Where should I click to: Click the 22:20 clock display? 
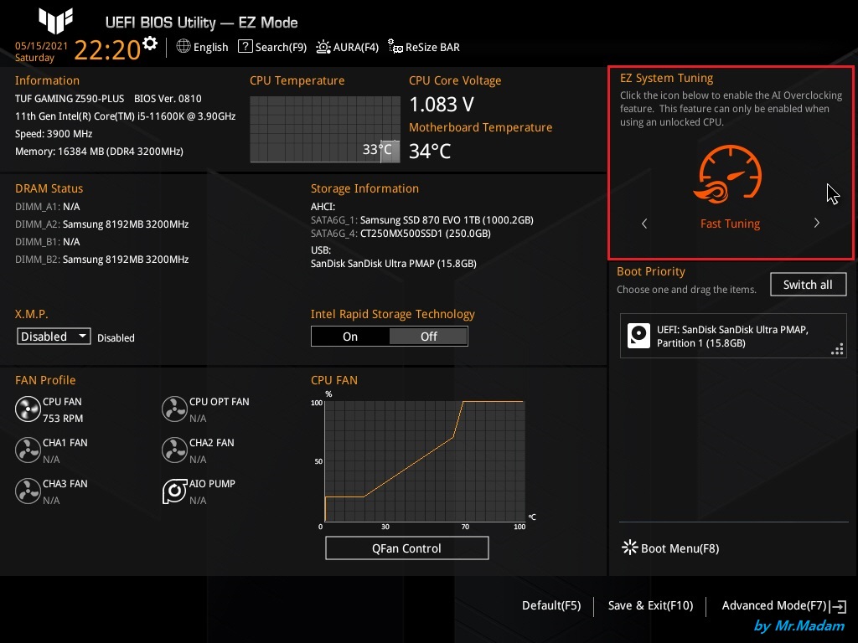pyautogui.click(x=107, y=50)
